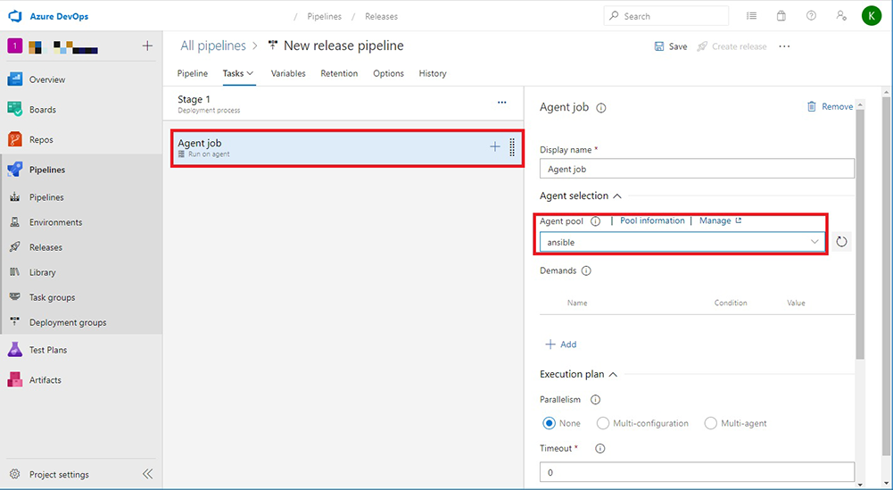Switch to the History tab

click(x=433, y=73)
